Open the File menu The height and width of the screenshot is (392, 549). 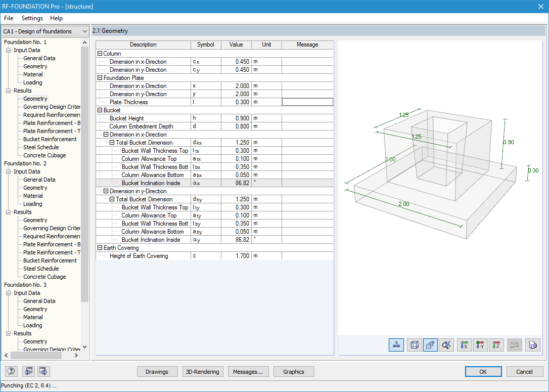tap(9, 18)
